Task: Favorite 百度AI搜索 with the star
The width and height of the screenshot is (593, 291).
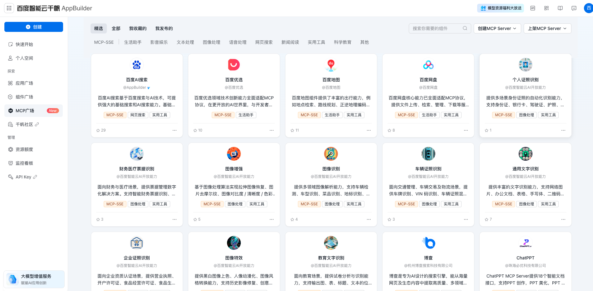Action: point(98,130)
